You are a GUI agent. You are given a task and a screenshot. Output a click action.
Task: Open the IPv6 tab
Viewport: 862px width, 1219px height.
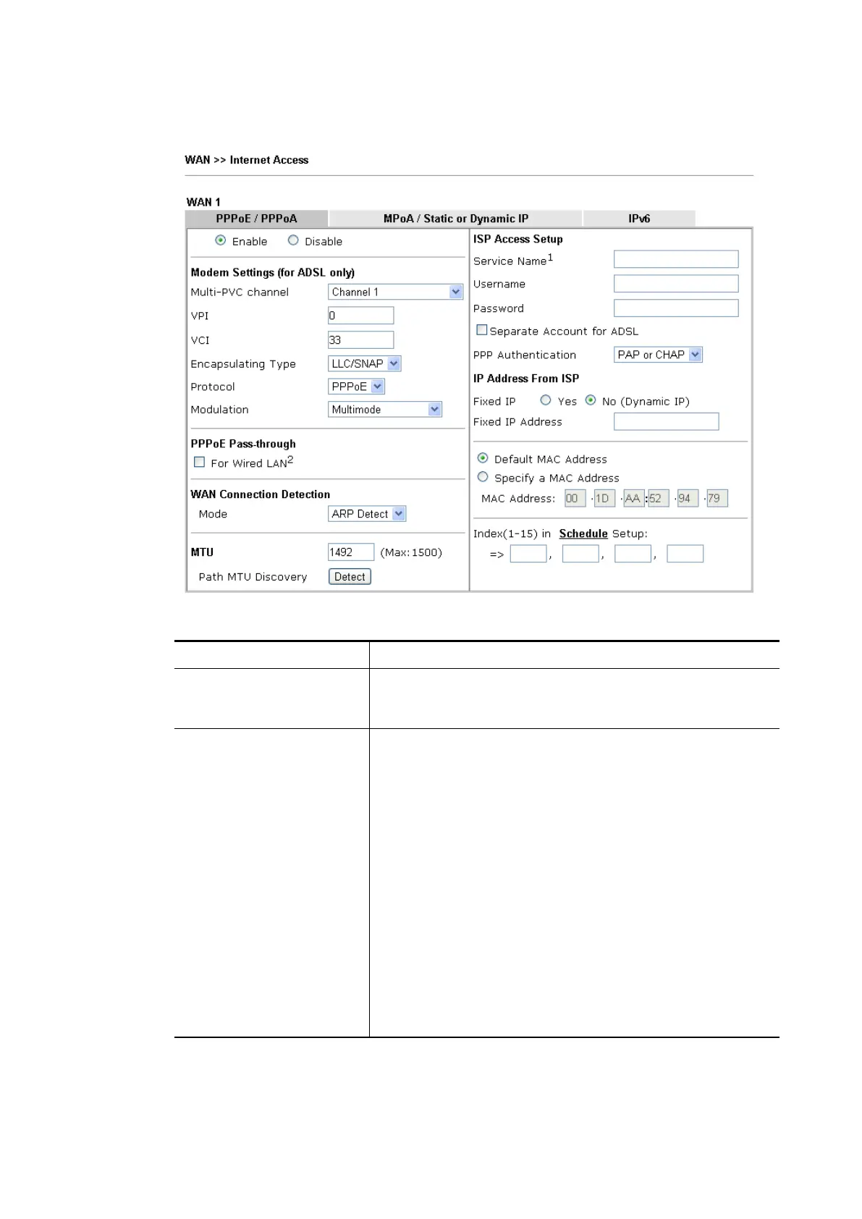(639, 219)
